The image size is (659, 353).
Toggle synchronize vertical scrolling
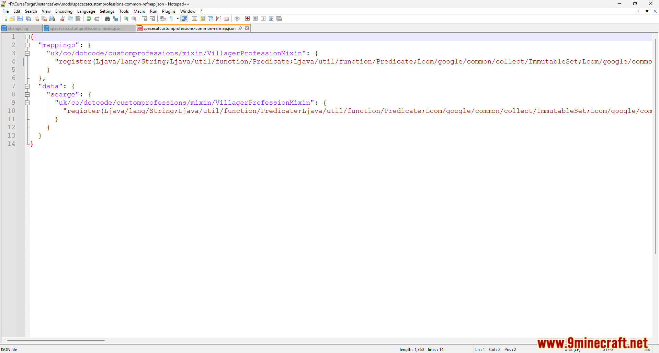145,19
